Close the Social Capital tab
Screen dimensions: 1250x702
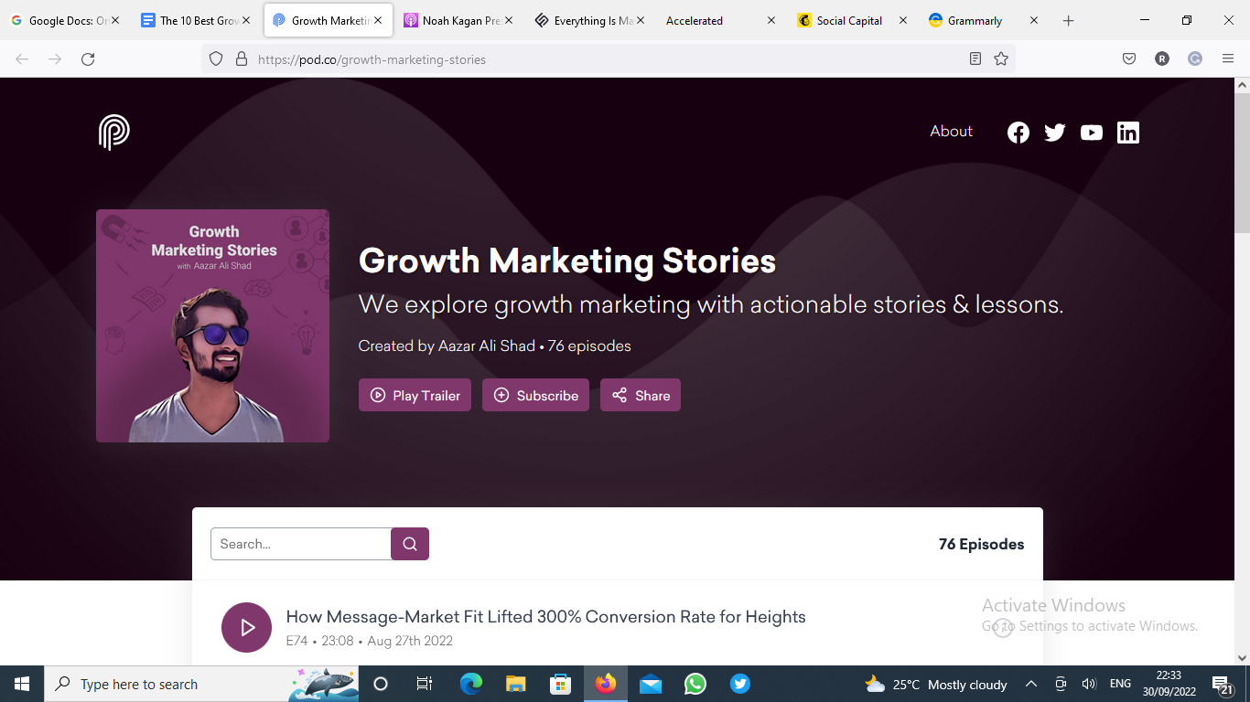[x=902, y=20]
